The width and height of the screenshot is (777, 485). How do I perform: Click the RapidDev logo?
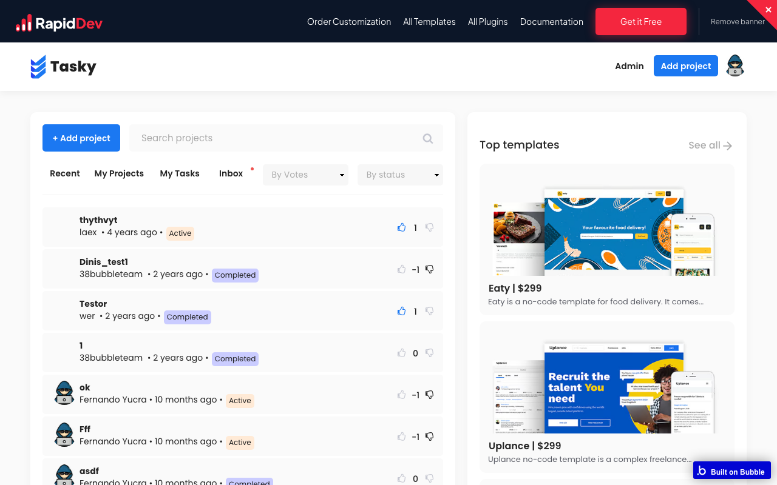point(58,22)
